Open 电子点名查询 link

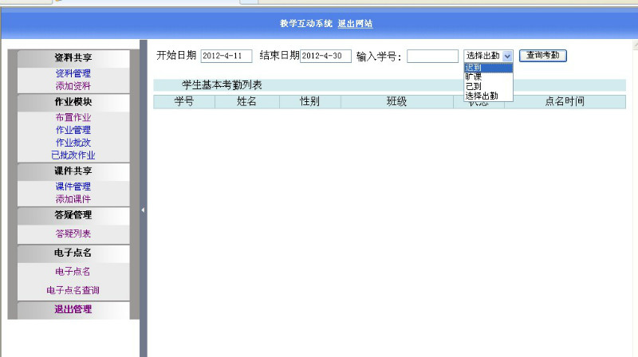click(x=73, y=290)
